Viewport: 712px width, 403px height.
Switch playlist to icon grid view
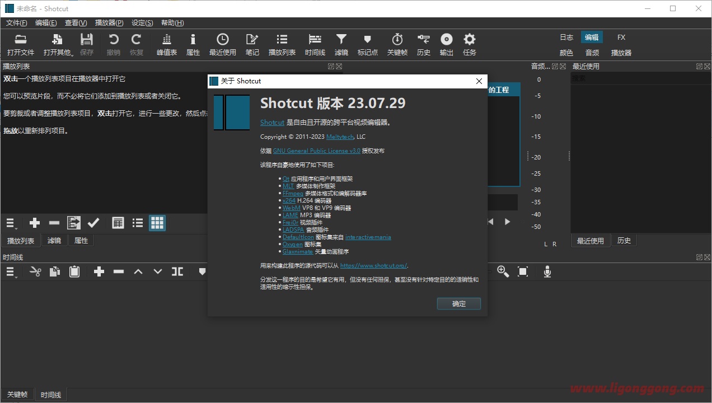157,223
